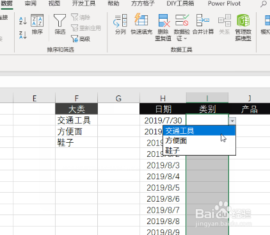Click 重新应用 reapply filter
Image resolution: width=270 pixels, height=235 pixels.
(86, 28)
